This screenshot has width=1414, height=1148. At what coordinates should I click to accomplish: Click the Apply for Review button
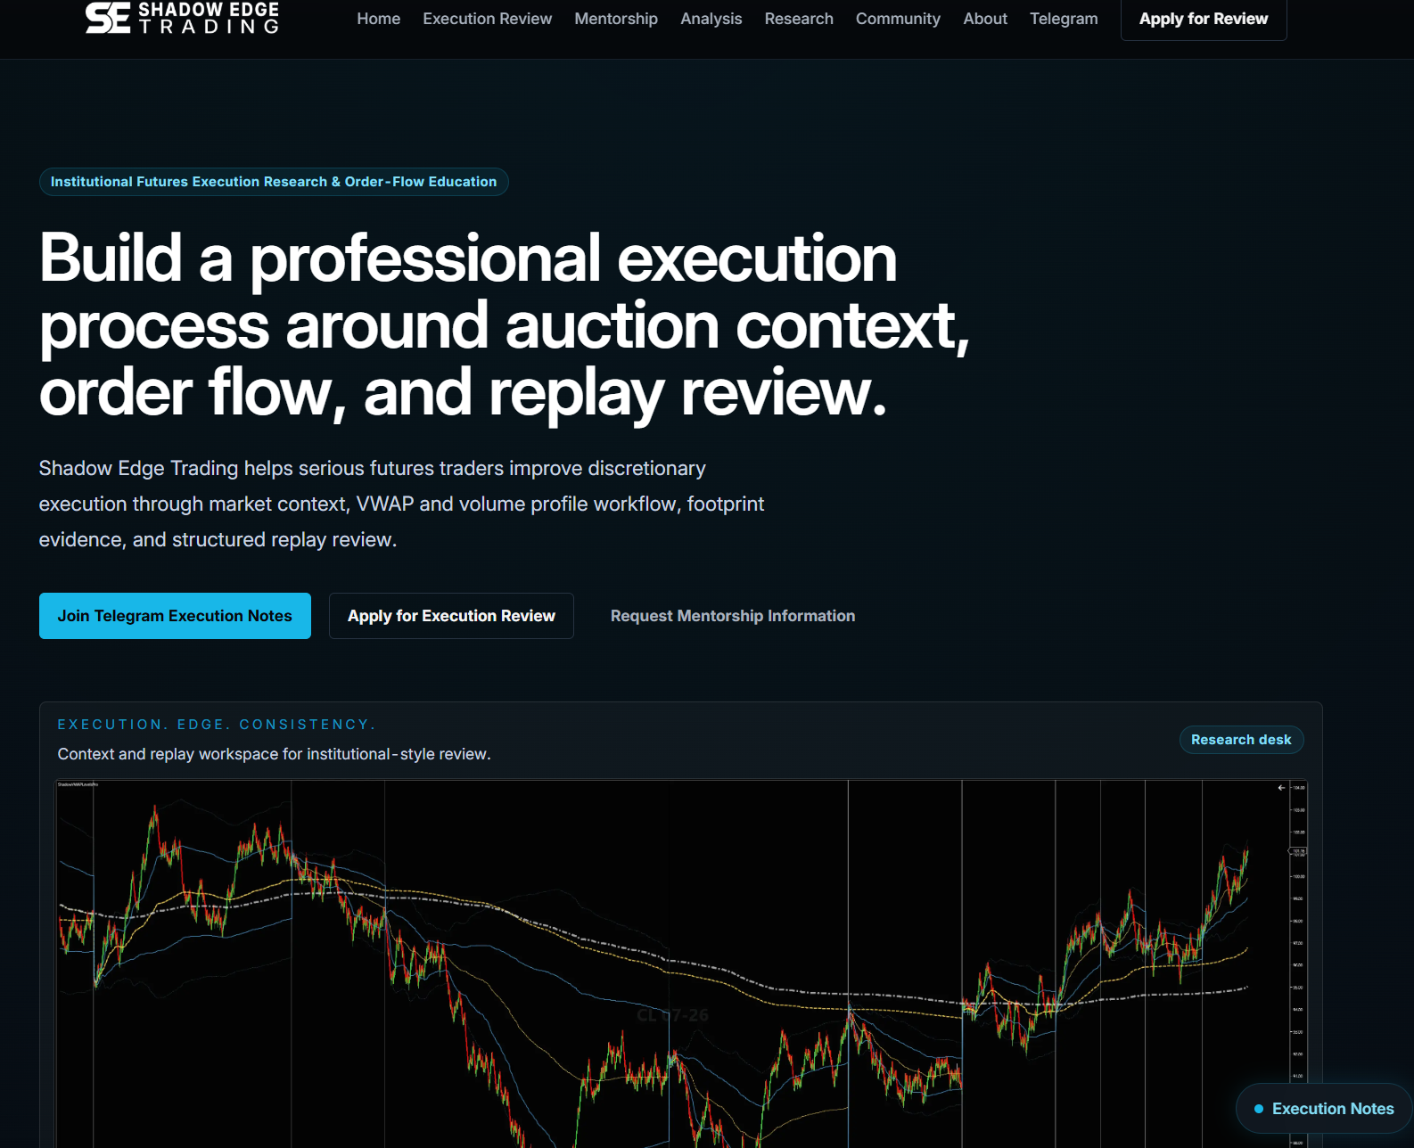[x=1204, y=19]
